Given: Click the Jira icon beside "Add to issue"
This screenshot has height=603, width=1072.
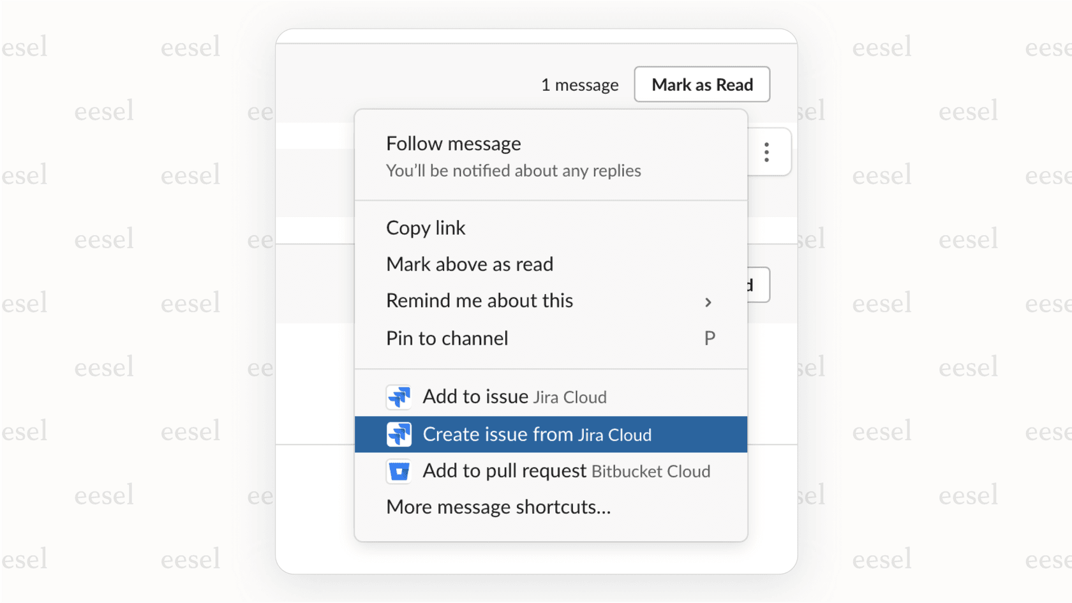Looking at the screenshot, I should point(399,397).
